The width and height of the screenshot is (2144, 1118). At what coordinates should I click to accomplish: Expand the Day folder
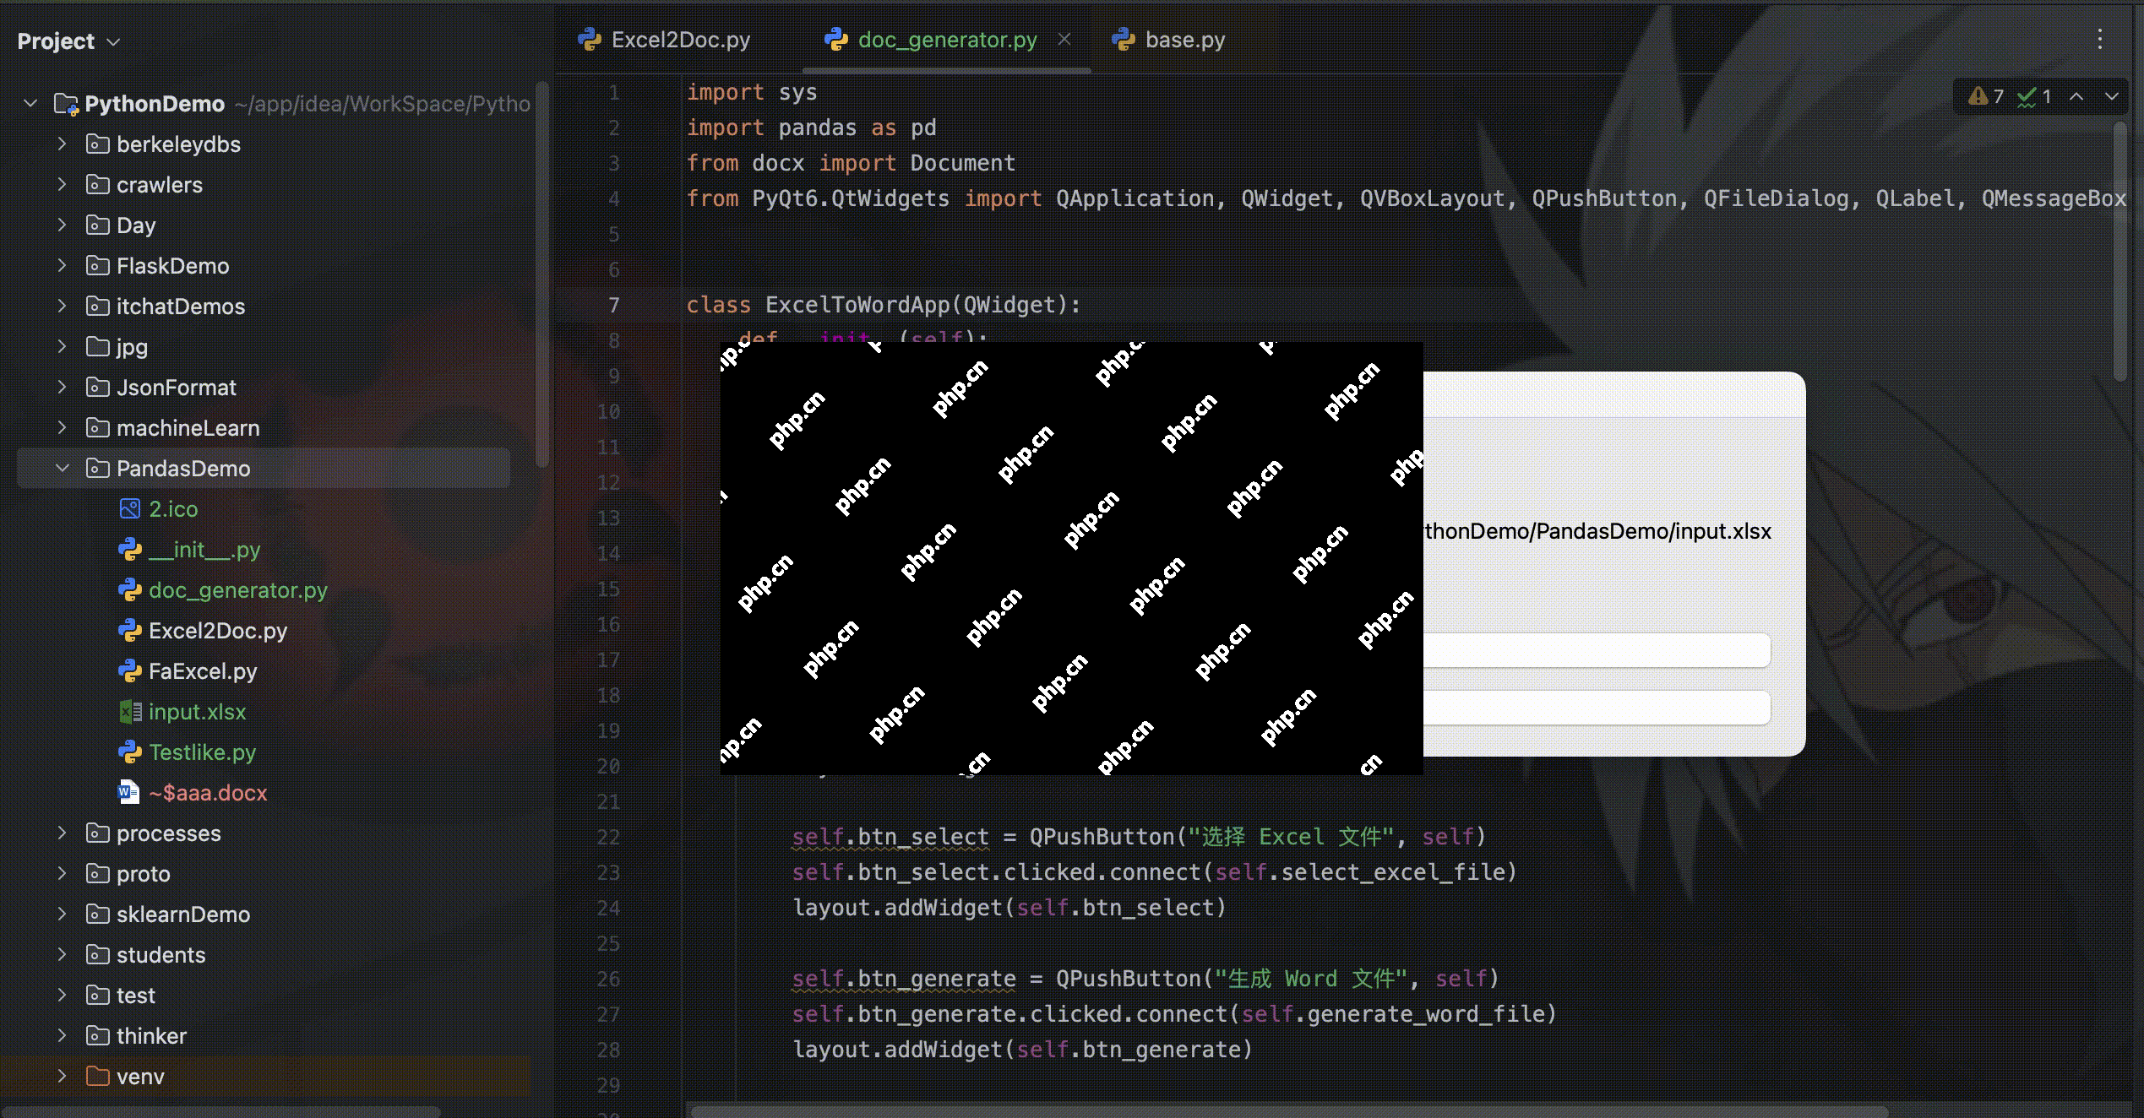tap(62, 225)
